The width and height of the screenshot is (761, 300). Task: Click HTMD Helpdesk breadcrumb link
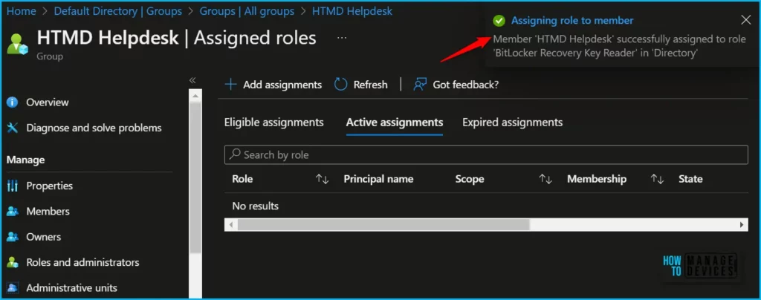click(x=352, y=10)
